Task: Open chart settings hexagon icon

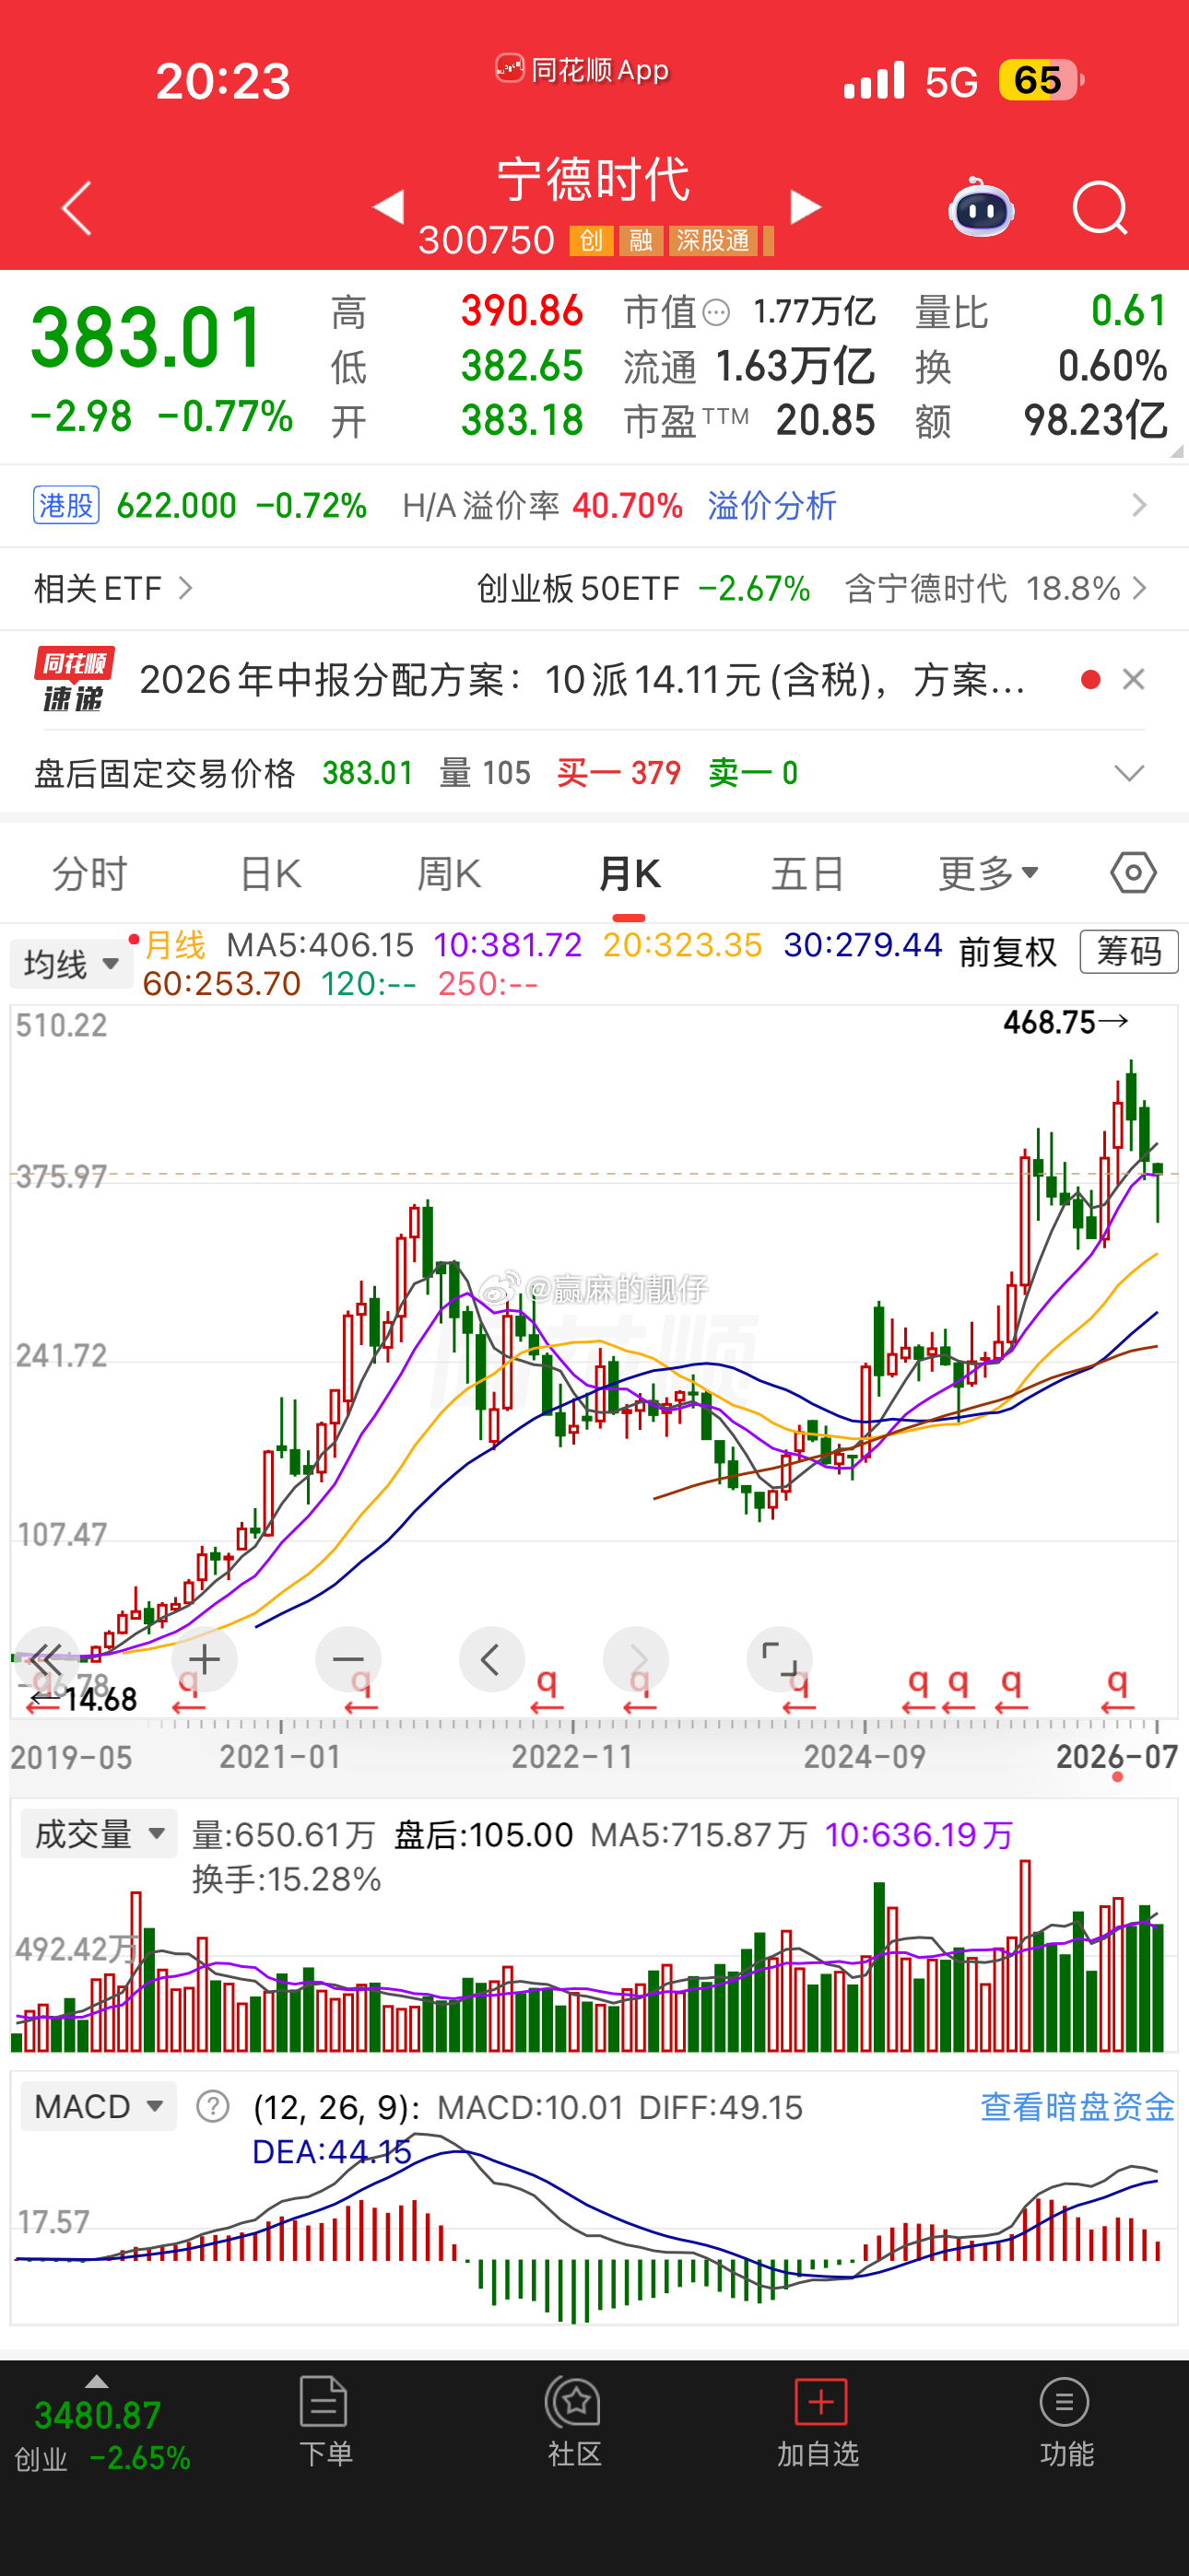Action: click(x=1133, y=873)
